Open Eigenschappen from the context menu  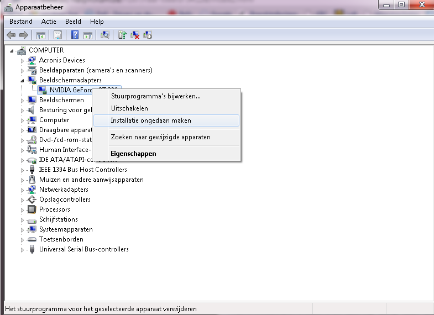[133, 154]
